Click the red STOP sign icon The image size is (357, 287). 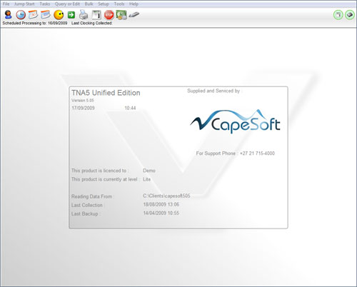coord(109,15)
